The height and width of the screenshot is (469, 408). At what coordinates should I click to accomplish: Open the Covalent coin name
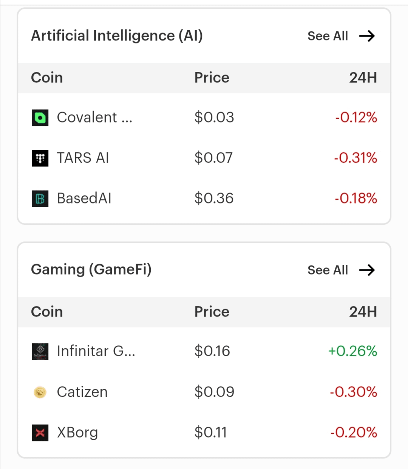point(94,118)
